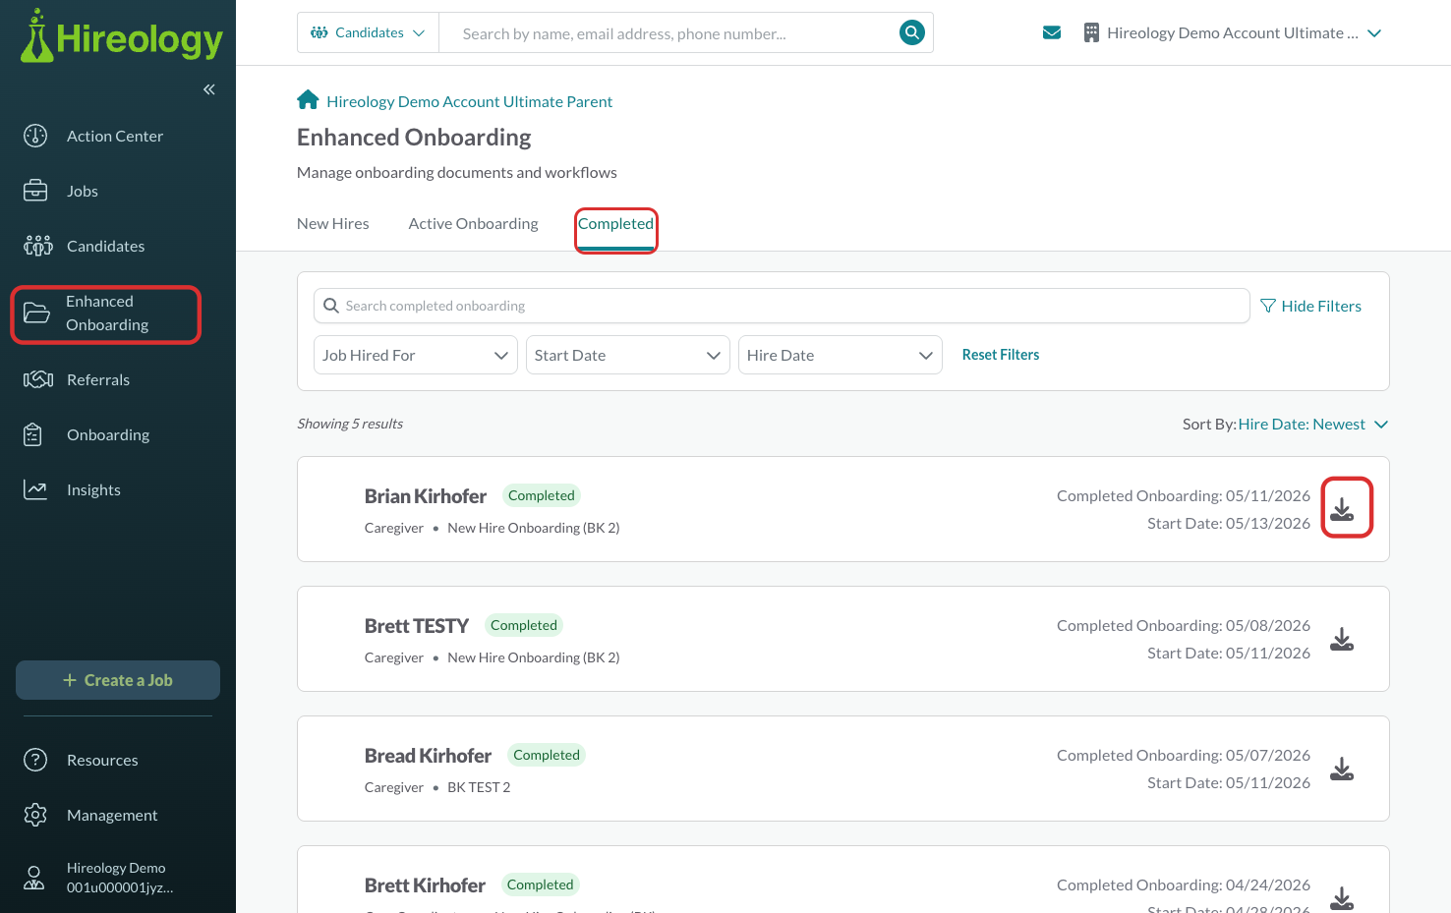1451x913 pixels.
Task: Click the Jobs briefcase icon
Action: click(35, 191)
